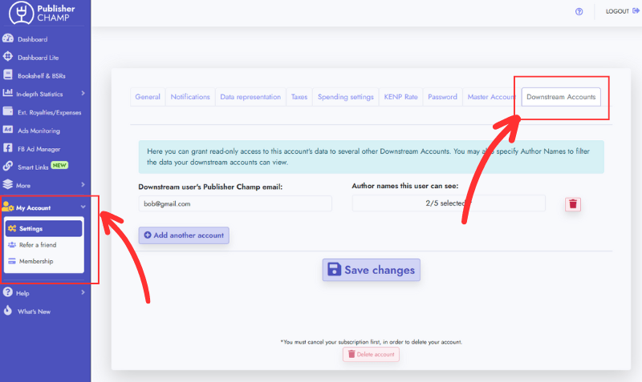
Task: Open the Ext. Royalties/Expenses menu label
Action: 49,112
